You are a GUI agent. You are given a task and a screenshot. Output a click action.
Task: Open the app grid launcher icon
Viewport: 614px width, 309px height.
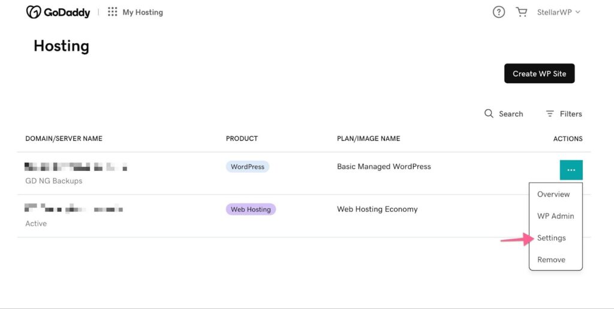pyautogui.click(x=112, y=12)
